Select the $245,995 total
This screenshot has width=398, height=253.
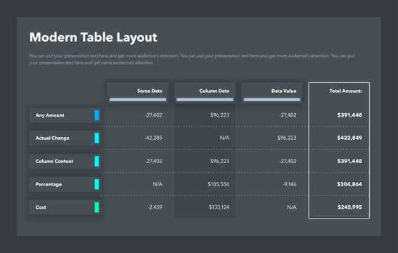(x=349, y=207)
